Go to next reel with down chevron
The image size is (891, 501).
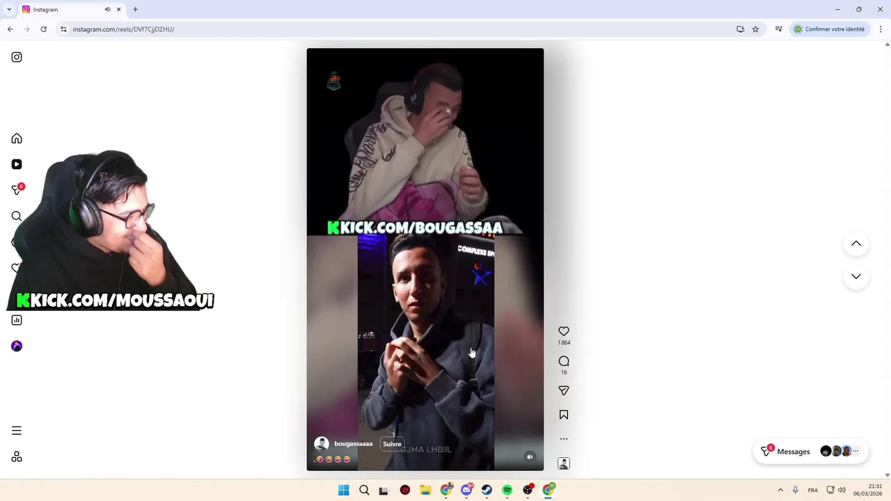point(856,276)
